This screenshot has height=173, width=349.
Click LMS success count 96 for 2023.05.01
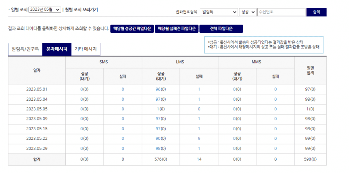pyautogui.click(x=158, y=89)
